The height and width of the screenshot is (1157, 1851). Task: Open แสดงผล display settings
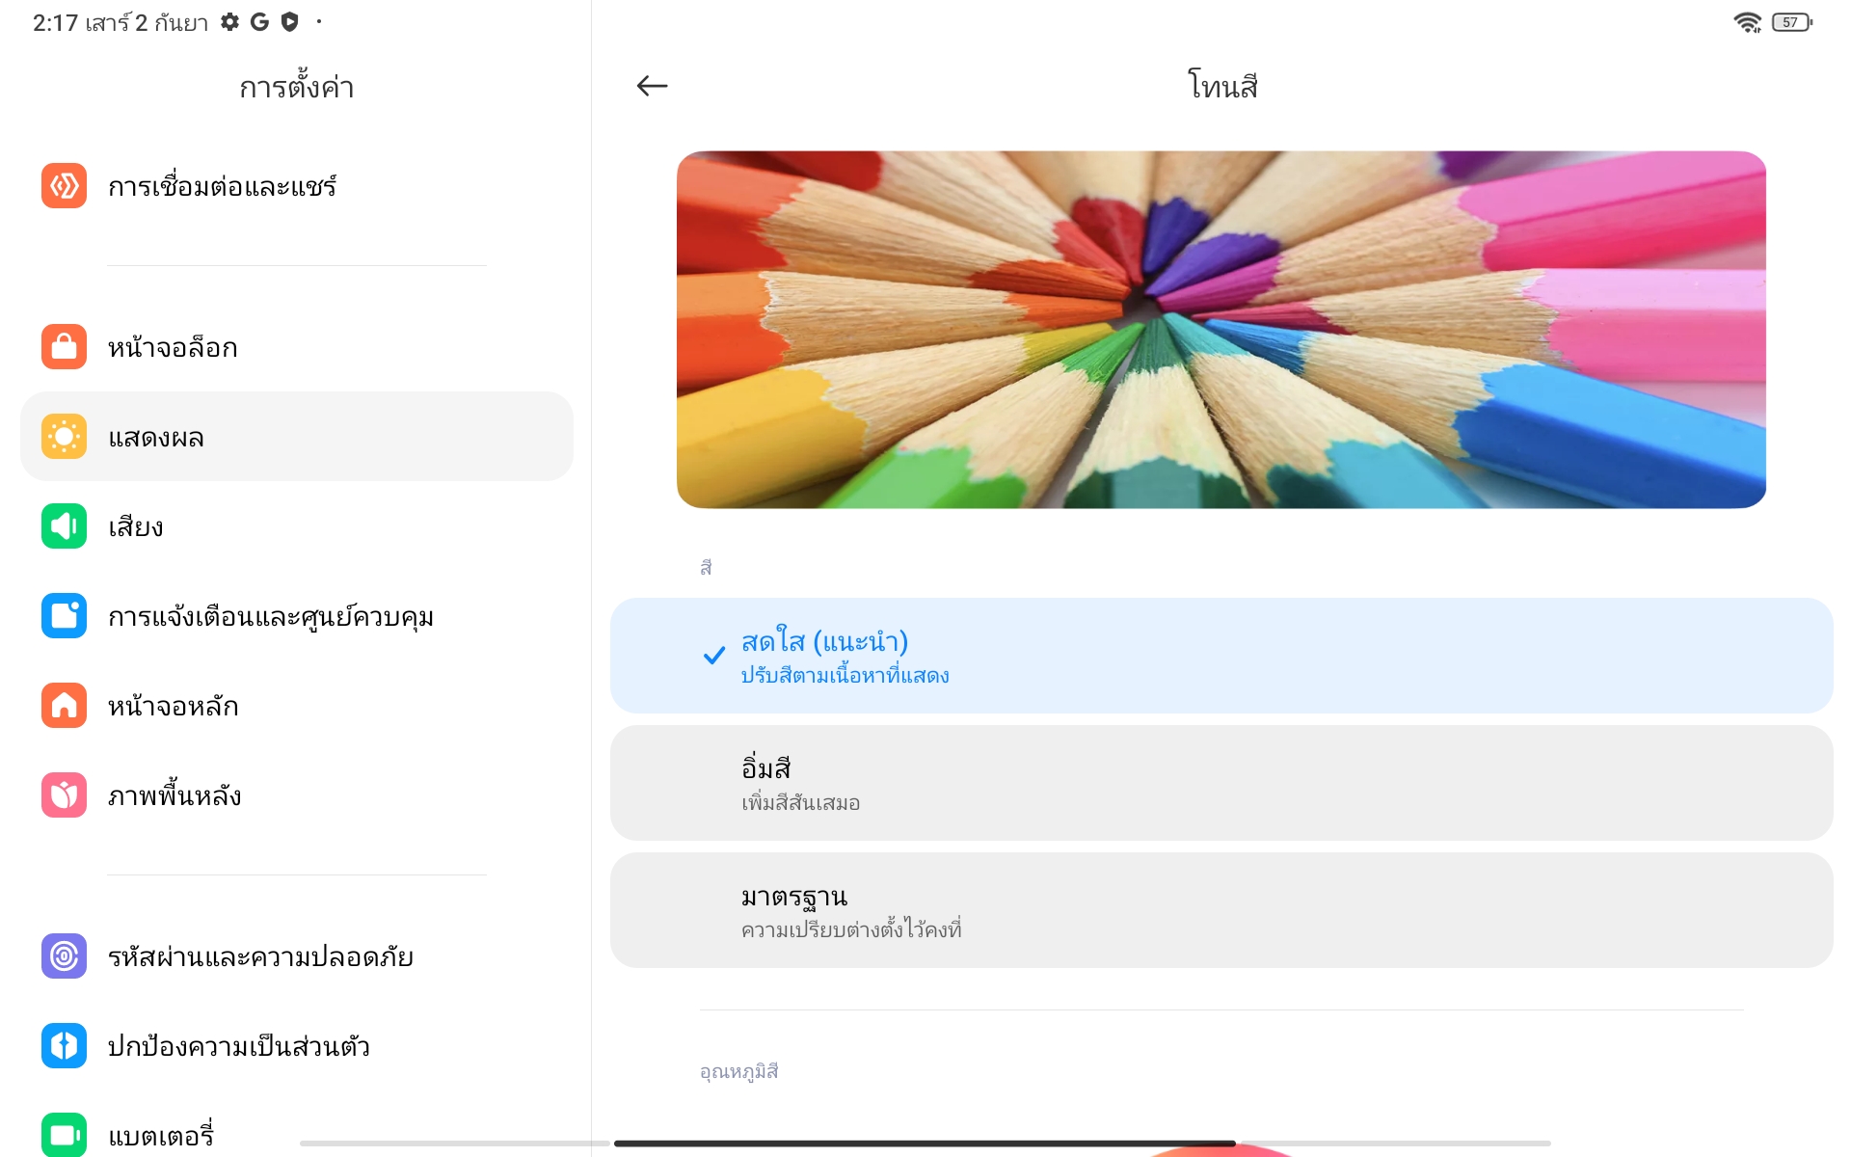point(297,437)
